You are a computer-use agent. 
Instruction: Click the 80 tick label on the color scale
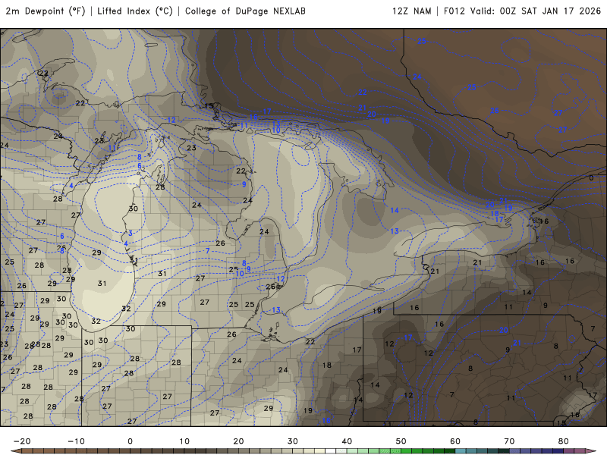[564, 441]
